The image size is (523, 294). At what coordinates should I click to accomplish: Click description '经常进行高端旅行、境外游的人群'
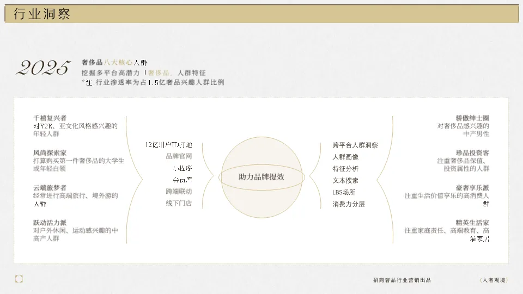(75, 199)
